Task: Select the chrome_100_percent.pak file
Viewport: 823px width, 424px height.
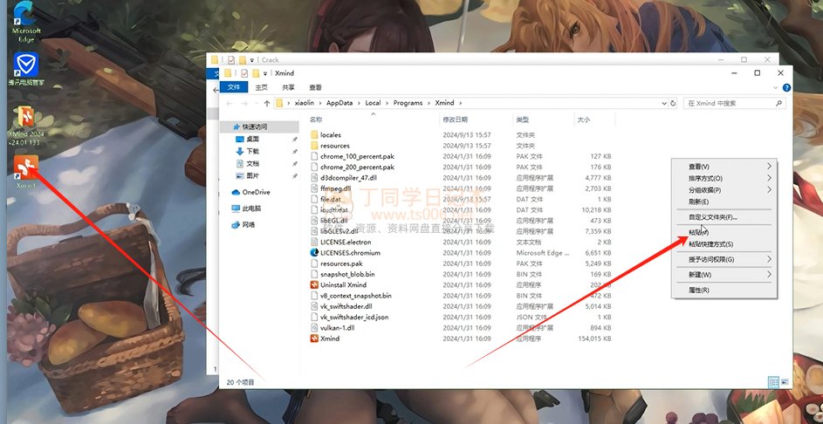Action: pyautogui.click(x=353, y=156)
